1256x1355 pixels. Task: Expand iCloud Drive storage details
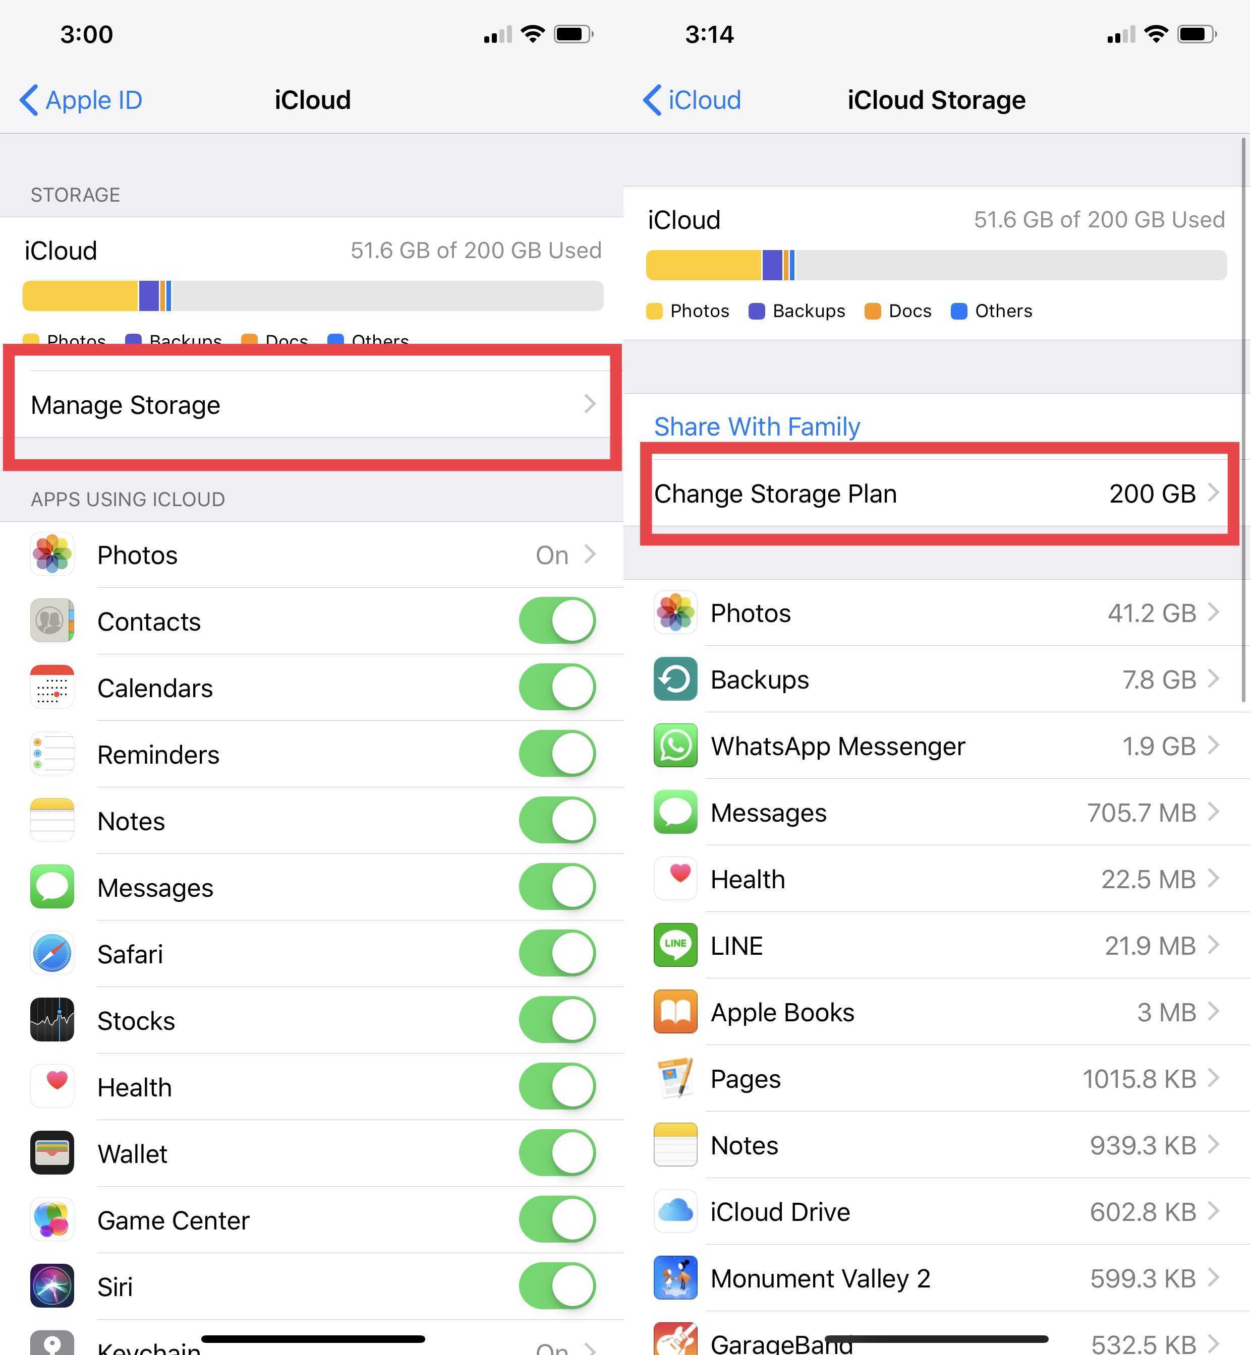pos(943,1210)
